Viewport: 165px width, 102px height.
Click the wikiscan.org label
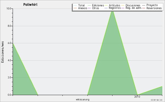[82, 100]
